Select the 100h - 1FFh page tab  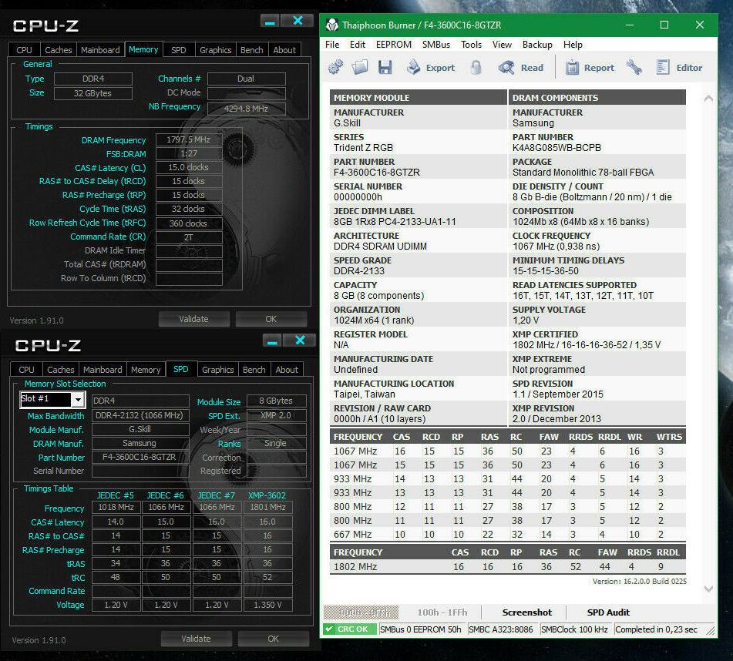pyautogui.click(x=442, y=612)
